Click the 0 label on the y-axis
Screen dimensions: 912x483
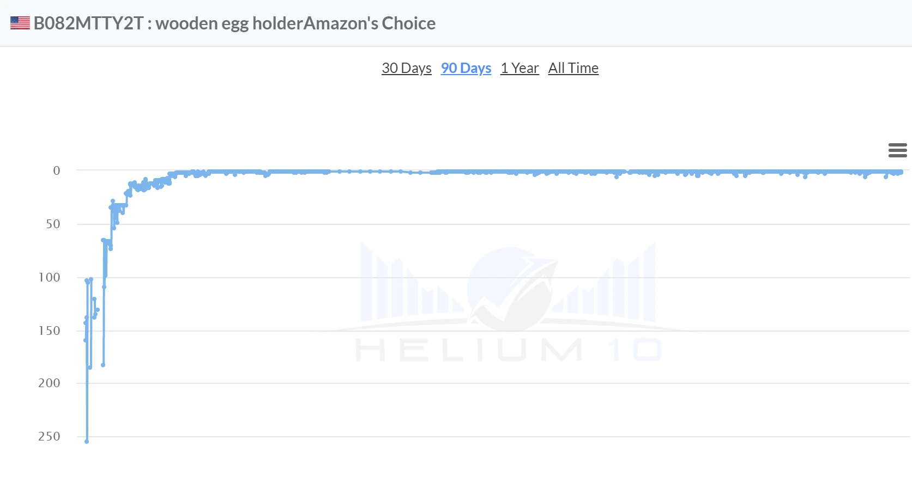[57, 171]
